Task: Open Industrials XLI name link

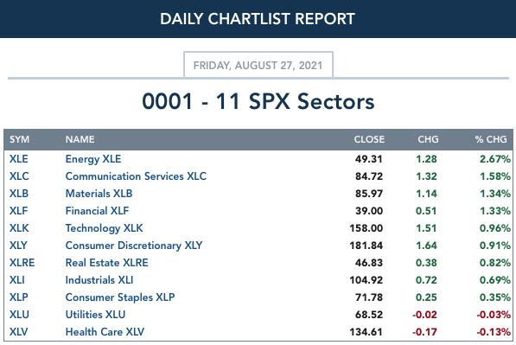Action: (x=99, y=280)
